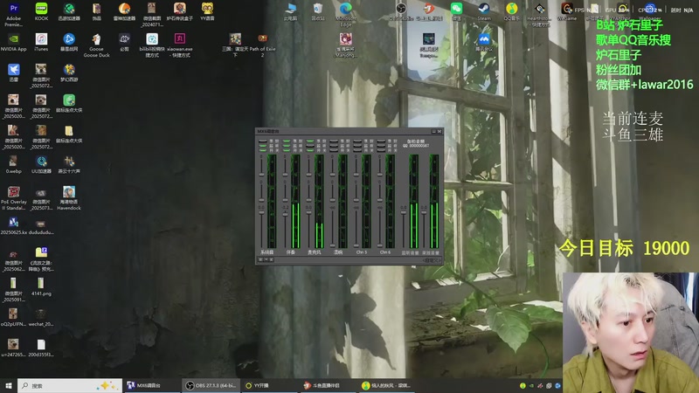Select the 此电脑 desktop icon

coord(290,11)
